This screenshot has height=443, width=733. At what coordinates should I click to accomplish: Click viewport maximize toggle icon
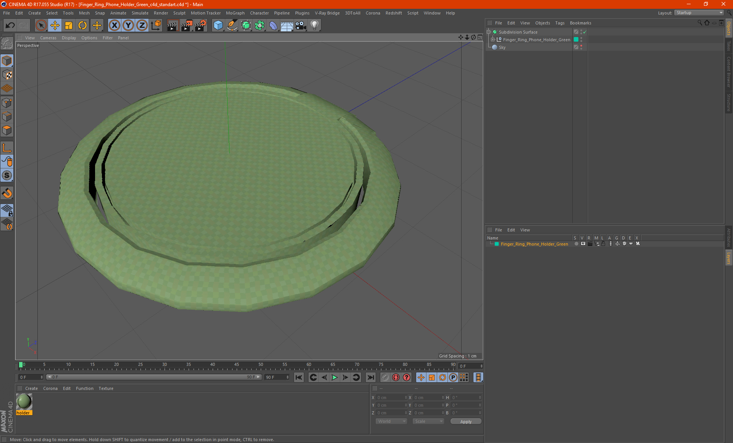[480, 37]
